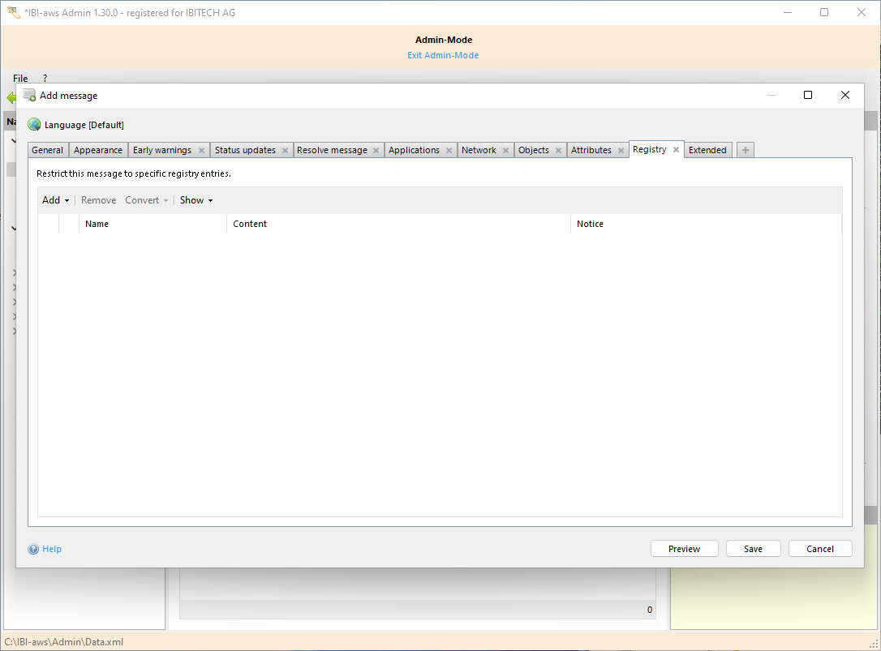Click the Language globe icon
881x651 pixels.
32,124
